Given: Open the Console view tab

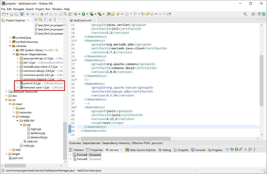Looking at the screenshot, I should [198, 150].
